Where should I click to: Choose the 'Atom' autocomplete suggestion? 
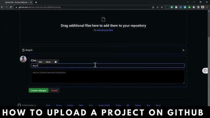[x=48, y=62]
